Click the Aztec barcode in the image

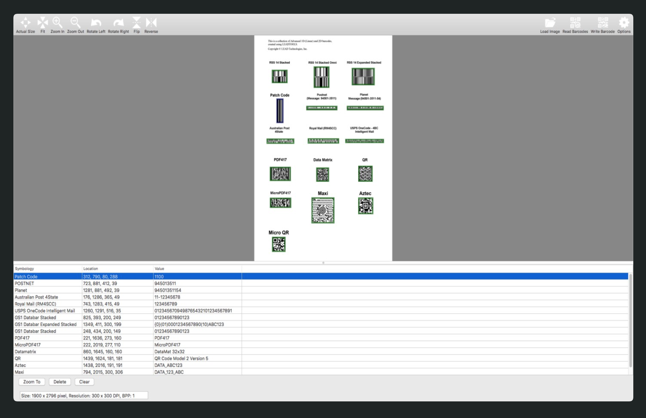coord(365,206)
